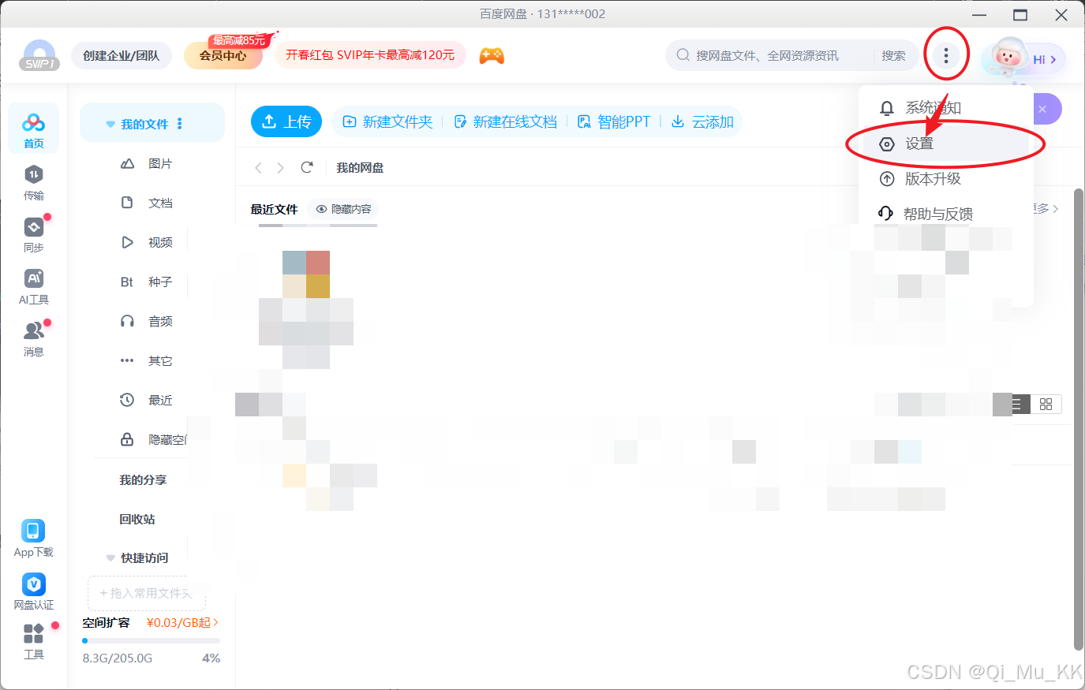Click the SVIP1 avatar badge
The height and width of the screenshot is (690, 1085).
click(39, 56)
